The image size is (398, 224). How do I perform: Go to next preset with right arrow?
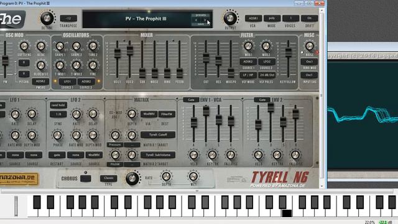[205, 19]
